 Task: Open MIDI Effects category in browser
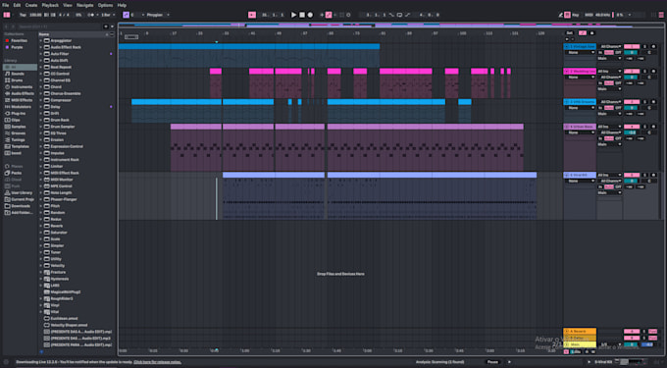pyautogui.click(x=22, y=100)
